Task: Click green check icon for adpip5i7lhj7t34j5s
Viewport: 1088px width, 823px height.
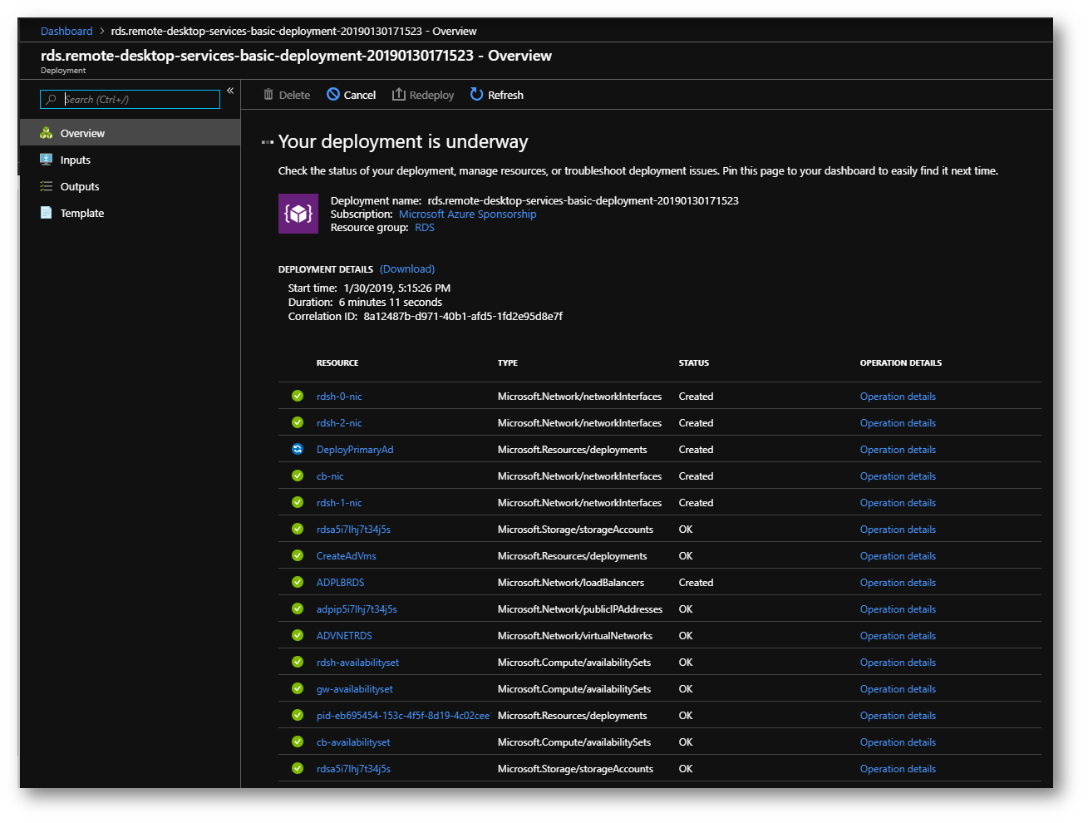Action: coord(298,609)
